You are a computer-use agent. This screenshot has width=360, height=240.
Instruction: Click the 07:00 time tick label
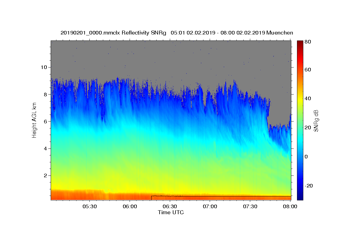[x=210, y=207]
